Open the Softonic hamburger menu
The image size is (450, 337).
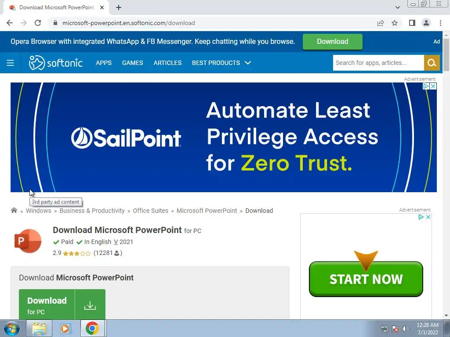pyautogui.click(x=11, y=63)
